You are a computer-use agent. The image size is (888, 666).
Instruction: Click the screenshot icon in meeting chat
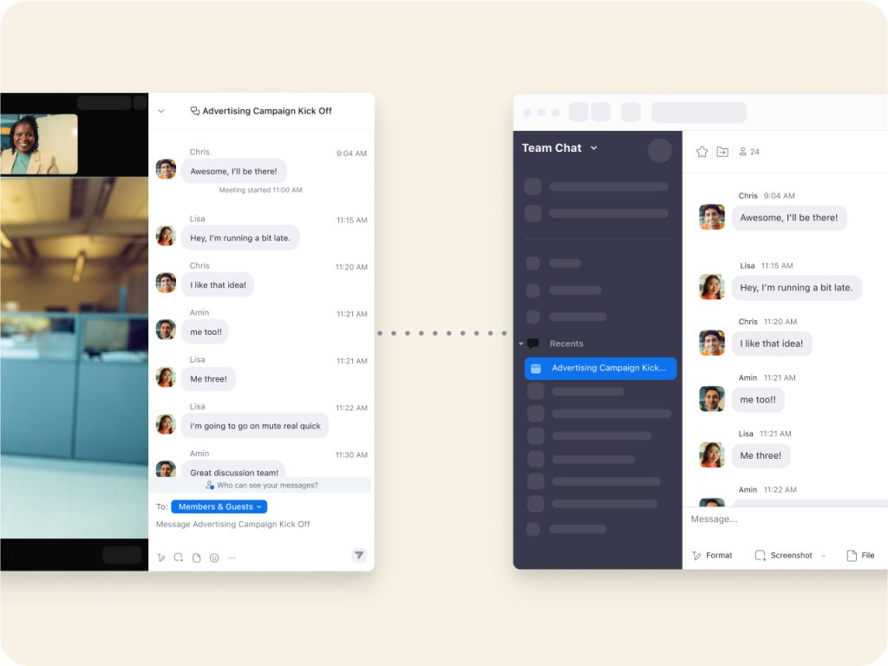click(178, 558)
